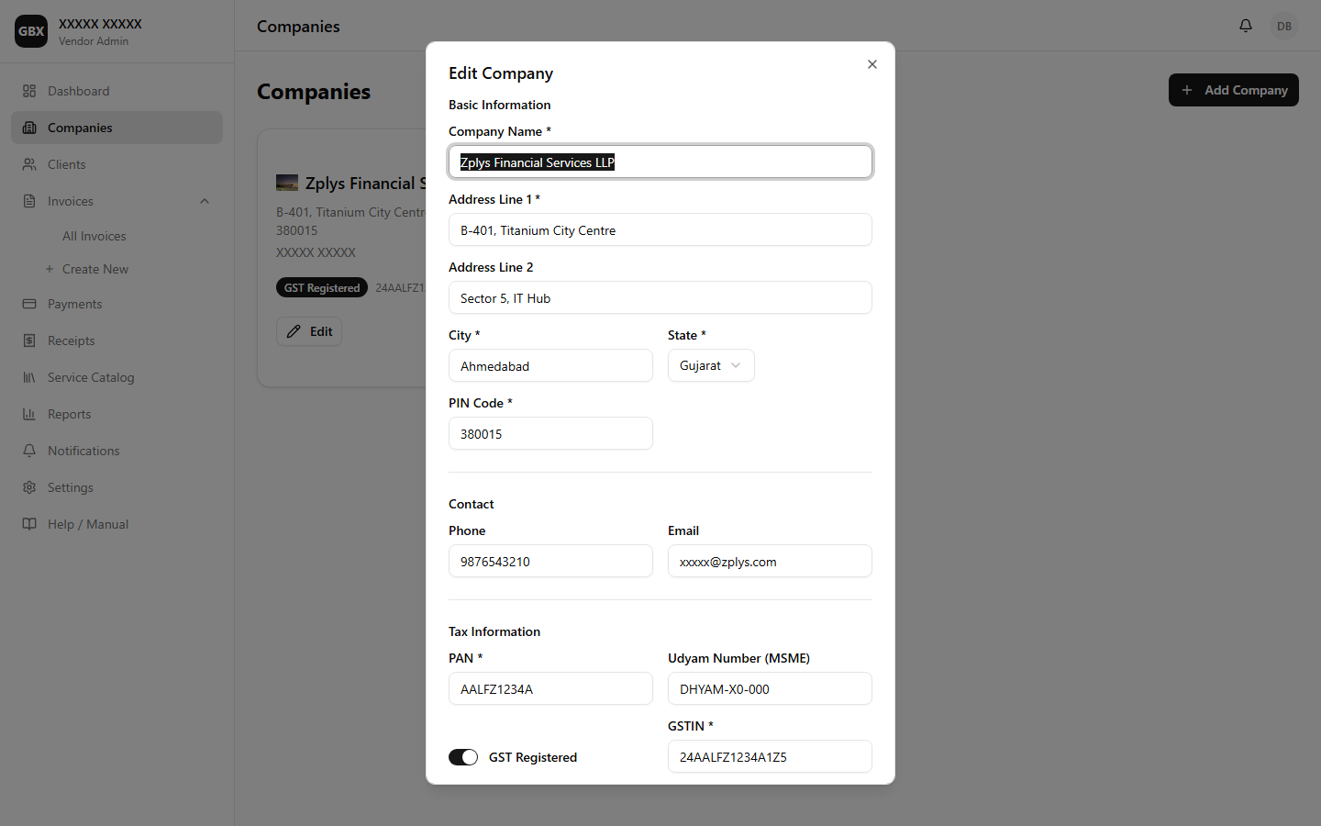The image size is (1321, 826).
Task: Click the Edit Company dialog title
Action: [501, 73]
